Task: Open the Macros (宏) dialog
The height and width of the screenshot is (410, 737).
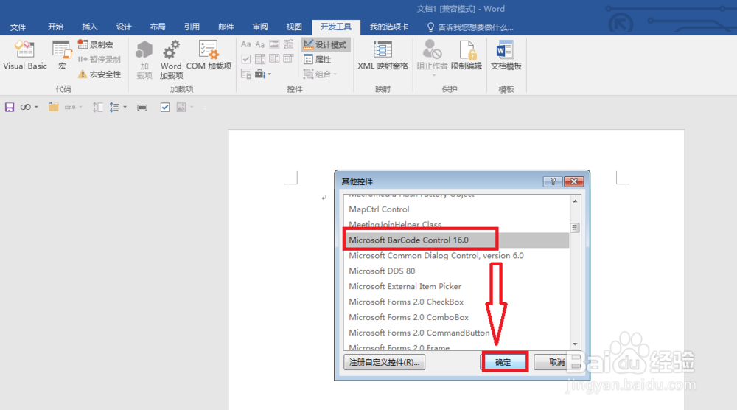Action: click(62, 55)
